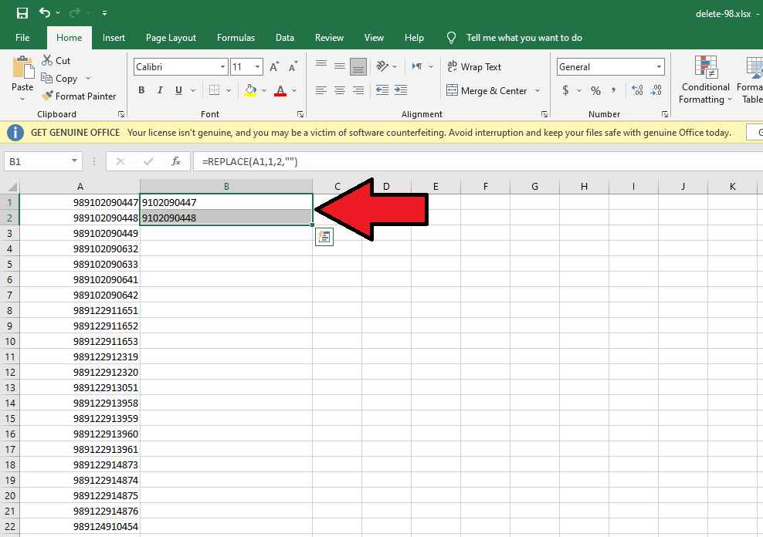The image size is (763, 537).
Task: Click the Center align icon
Action: (340, 91)
